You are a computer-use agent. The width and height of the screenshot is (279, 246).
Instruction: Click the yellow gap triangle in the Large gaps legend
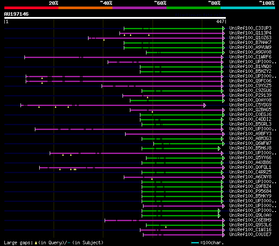36,243
